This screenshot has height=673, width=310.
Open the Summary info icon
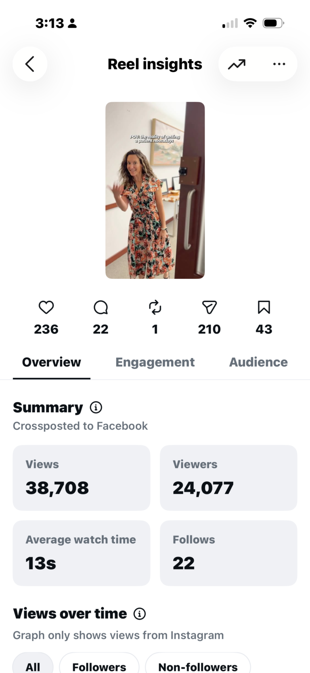point(96,407)
